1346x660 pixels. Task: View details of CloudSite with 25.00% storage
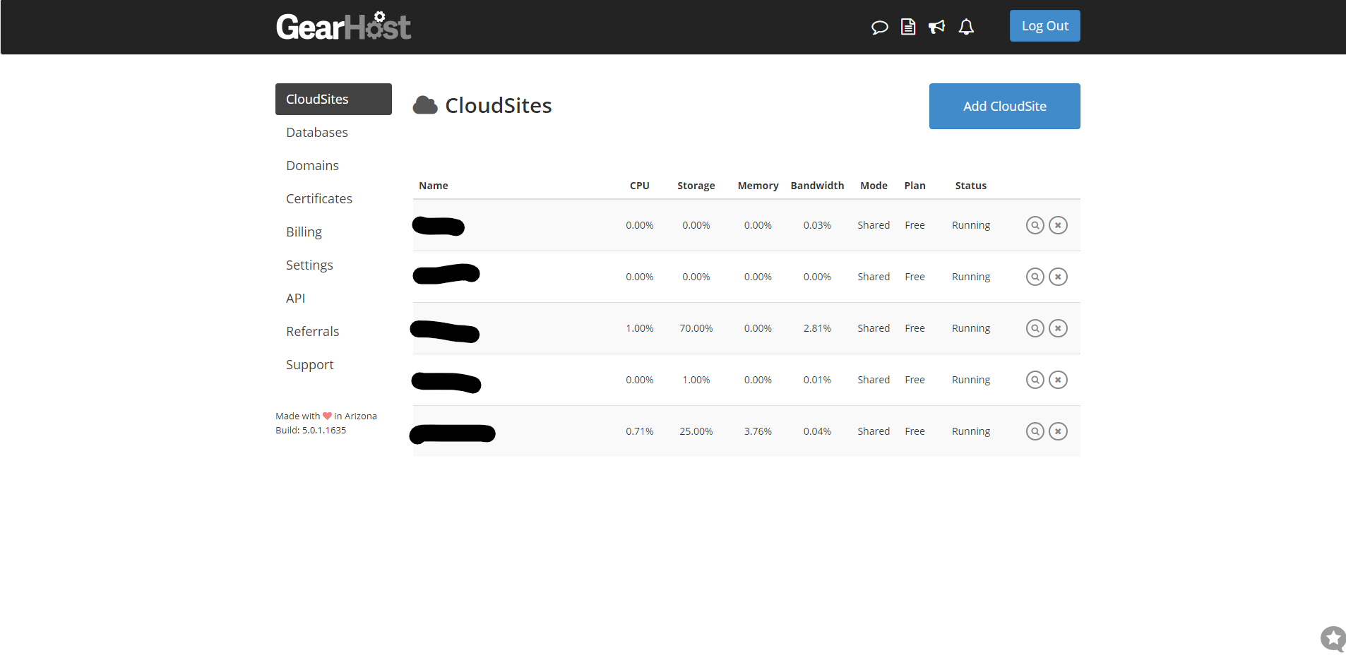point(1035,431)
